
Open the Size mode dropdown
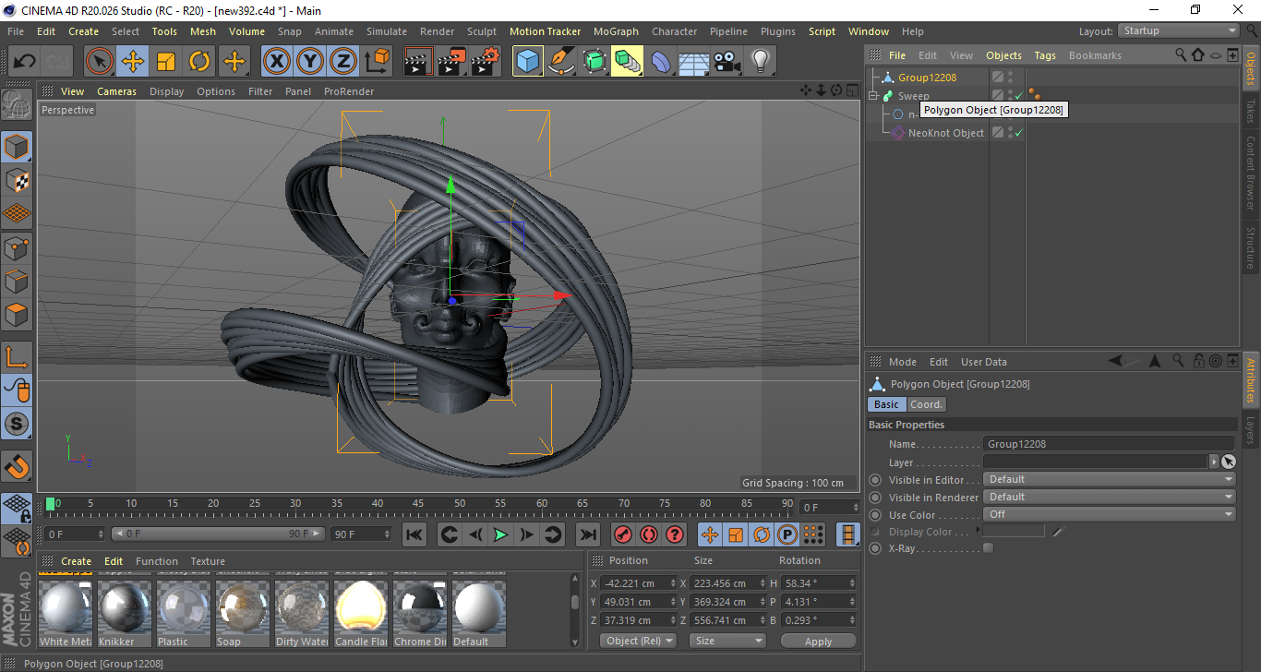[729, 641]
